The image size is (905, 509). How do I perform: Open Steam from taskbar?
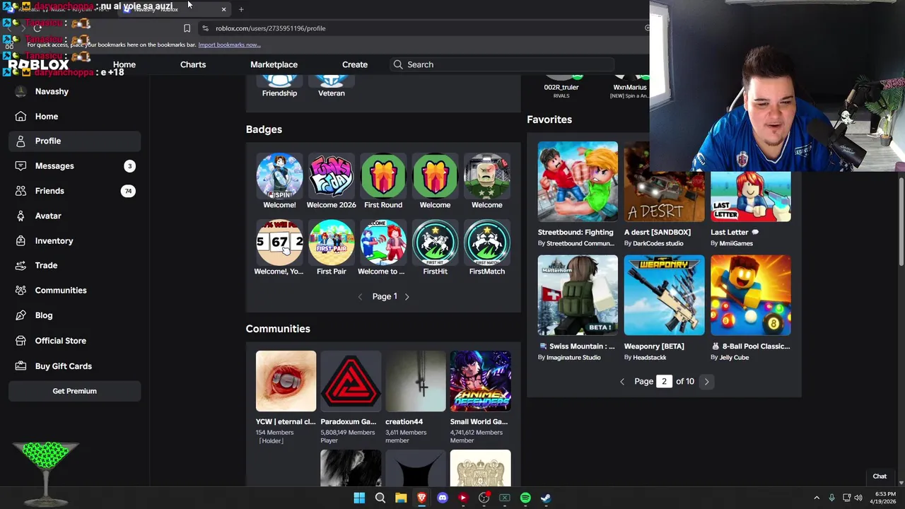pos(546,498)
